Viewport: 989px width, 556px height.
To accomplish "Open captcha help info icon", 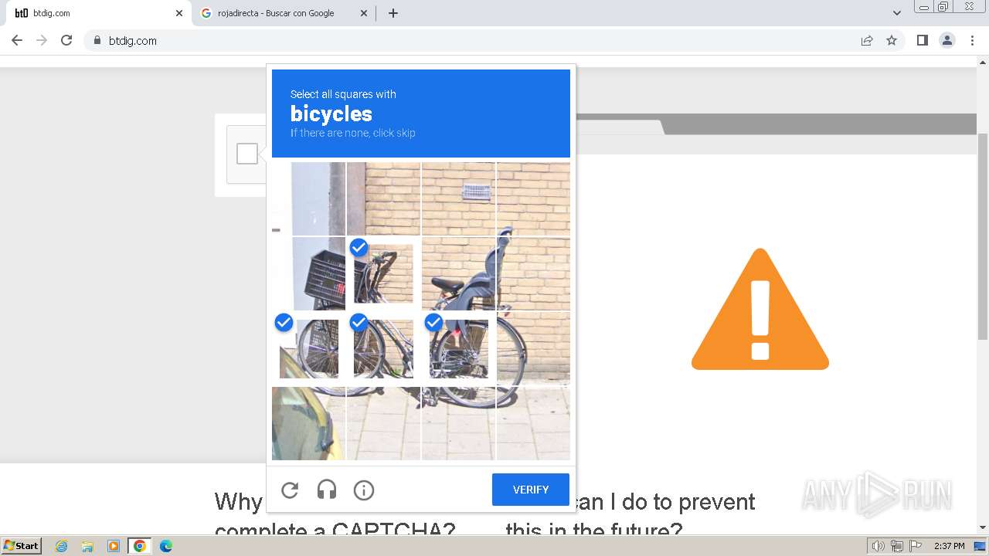I will coord(364,490).
